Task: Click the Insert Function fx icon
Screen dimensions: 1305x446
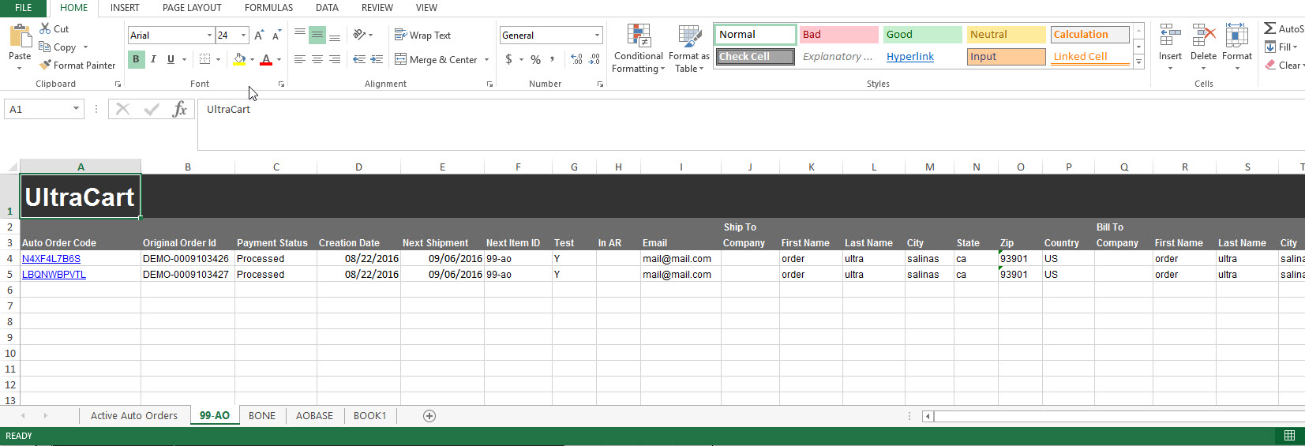Action: tap(180, 109)
